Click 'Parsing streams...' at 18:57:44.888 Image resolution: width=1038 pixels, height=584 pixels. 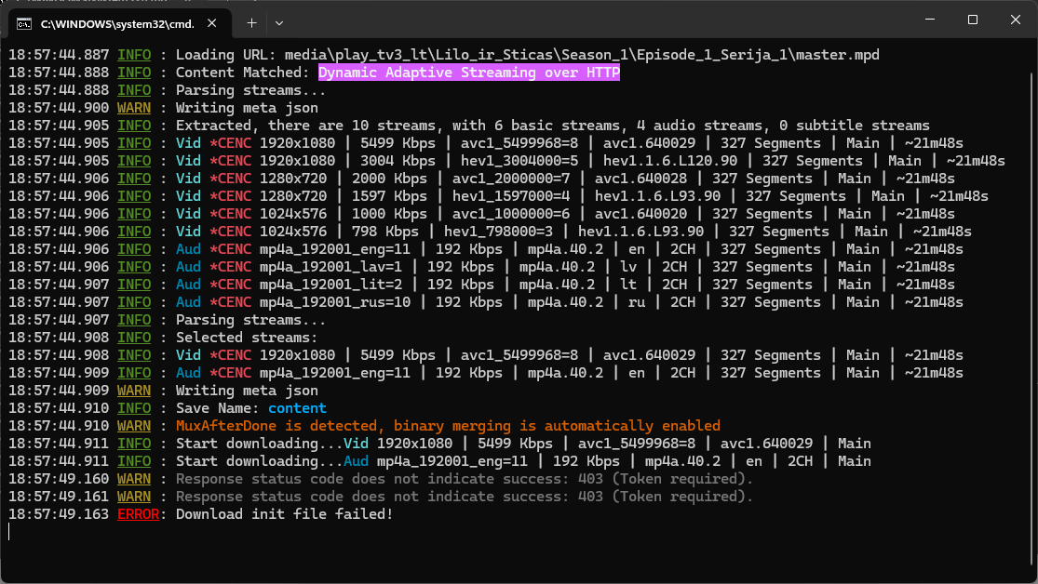(x=250, y=90)
